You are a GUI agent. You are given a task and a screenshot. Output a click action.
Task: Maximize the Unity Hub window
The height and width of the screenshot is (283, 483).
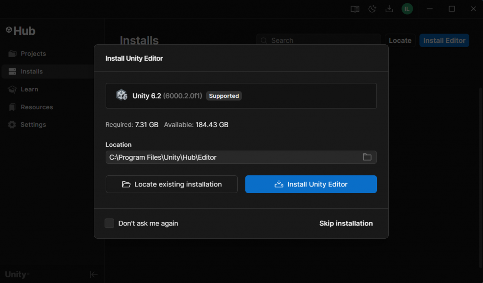(x=451, y=9)
